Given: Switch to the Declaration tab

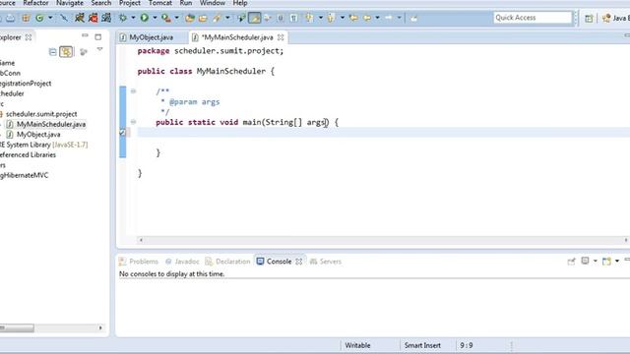Looking at the screenshot, I should click(x=227, y=262).
